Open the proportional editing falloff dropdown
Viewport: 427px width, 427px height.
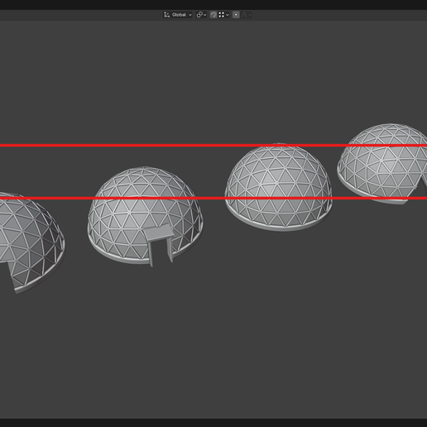click(x=247, y=15)
